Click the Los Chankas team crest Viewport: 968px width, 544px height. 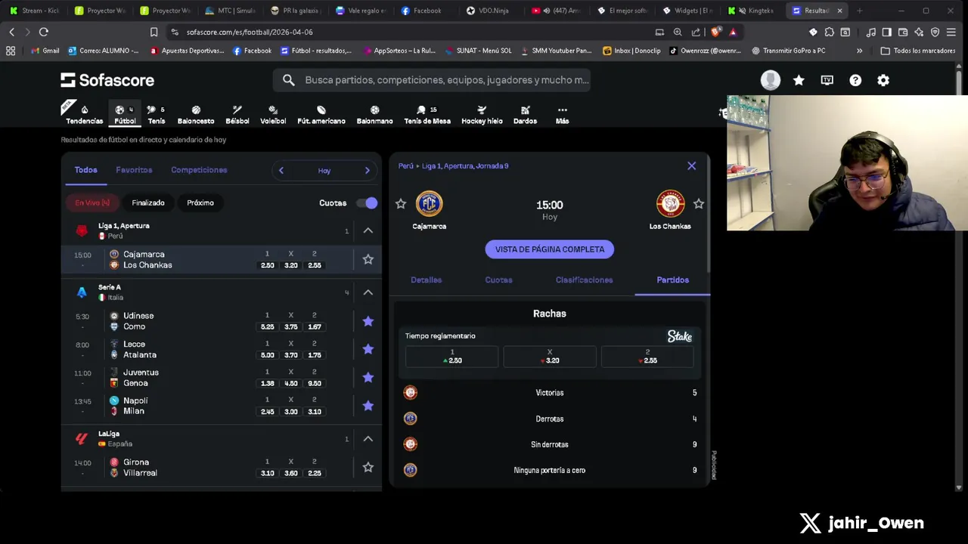tap(670, 203)
